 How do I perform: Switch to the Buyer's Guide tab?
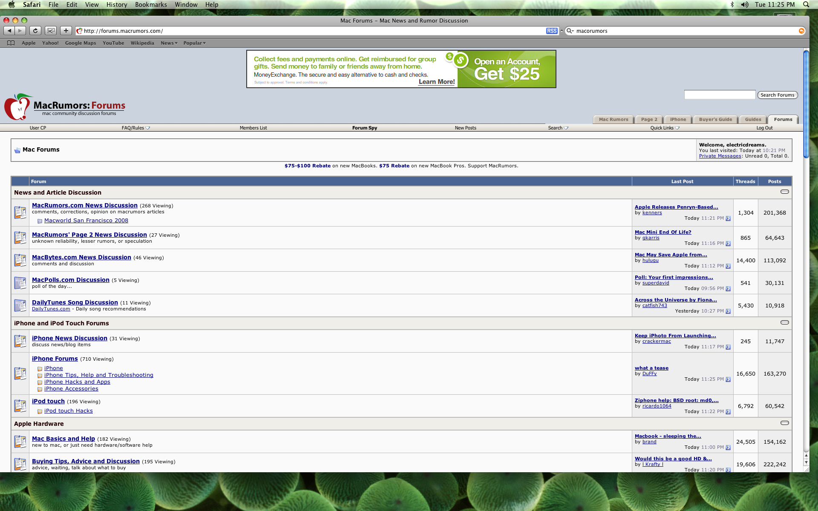tap(715, 120)
